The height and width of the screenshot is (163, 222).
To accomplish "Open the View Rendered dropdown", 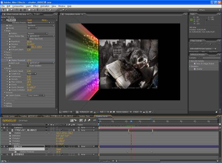I will pos(41,25).
